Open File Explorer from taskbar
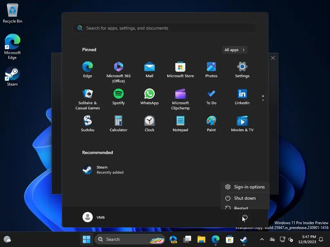This screenshot has width=330, height=247. tap(201, 239)
